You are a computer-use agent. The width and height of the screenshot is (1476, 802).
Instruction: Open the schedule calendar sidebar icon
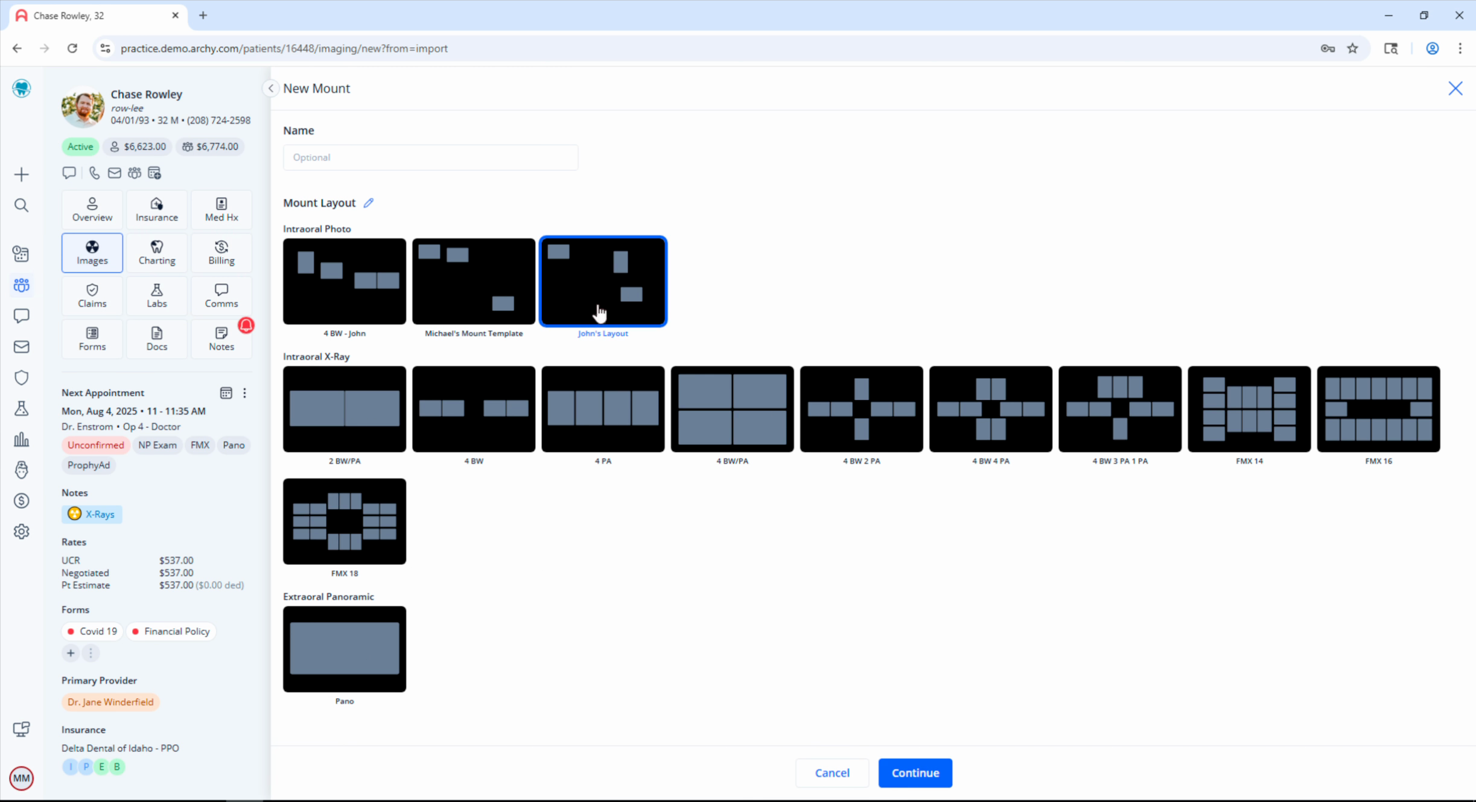pyautogui.click(x=22, y=254)
